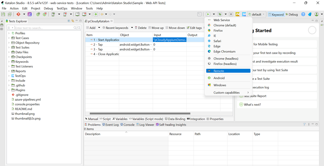The height and width of the screenshot is (166, 324).
Task: Expand the Object Repository folder
Action: pos(9,43)
